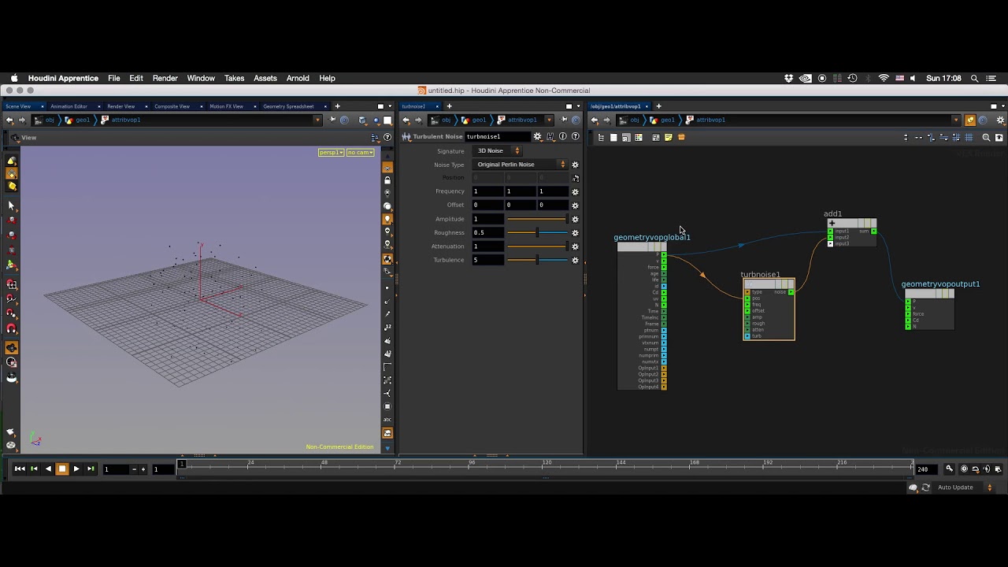Open network editor settings gear icon
Image resolution: width=1008 pixels, height=567 pixels.
[1001, 120]
